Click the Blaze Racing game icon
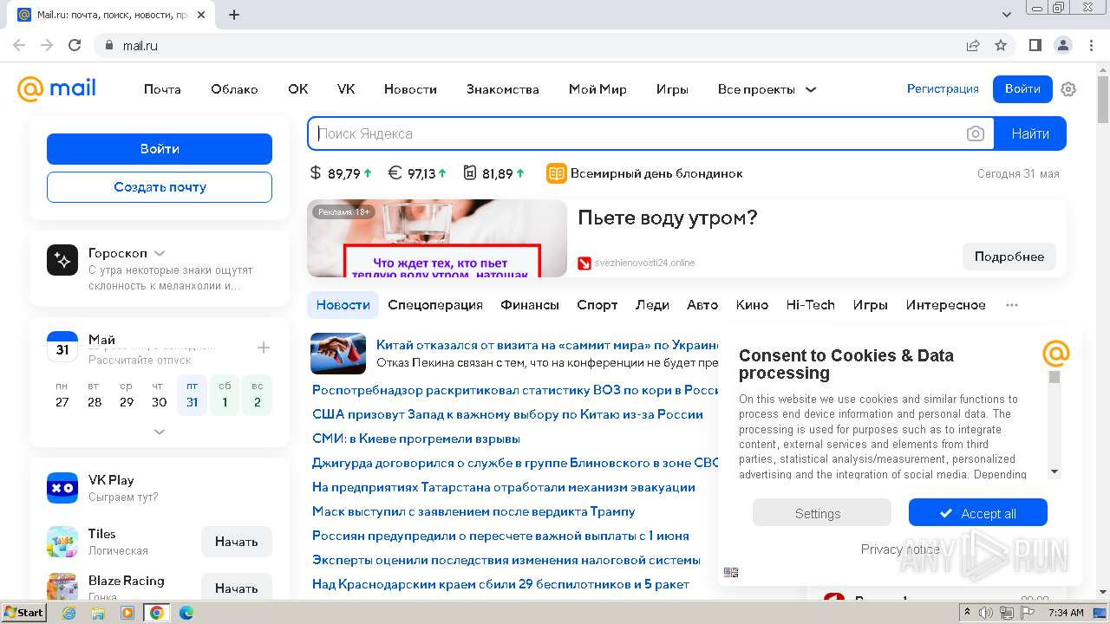Screen dimensions: 1110x624 point(62,587)
